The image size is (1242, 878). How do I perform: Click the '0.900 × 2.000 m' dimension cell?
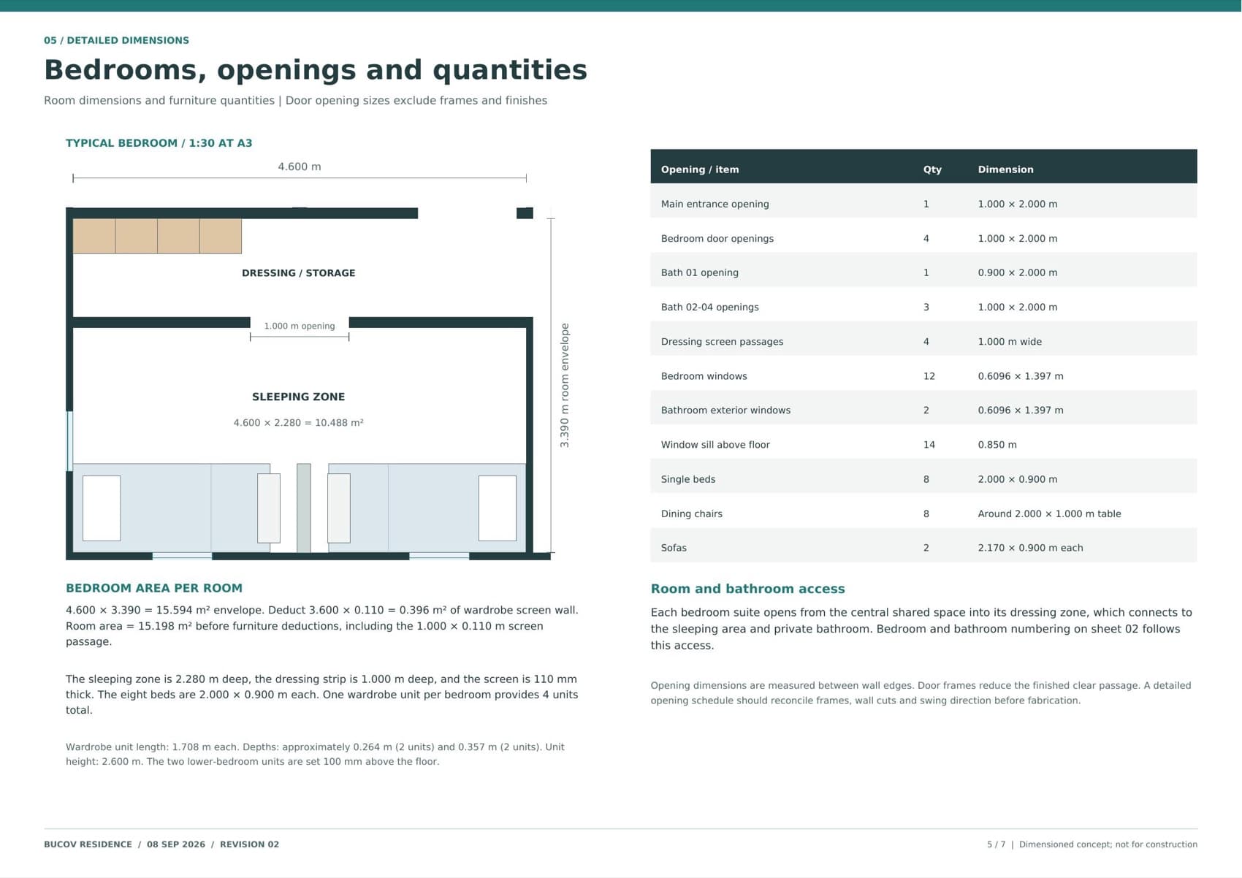[1017, 272]
